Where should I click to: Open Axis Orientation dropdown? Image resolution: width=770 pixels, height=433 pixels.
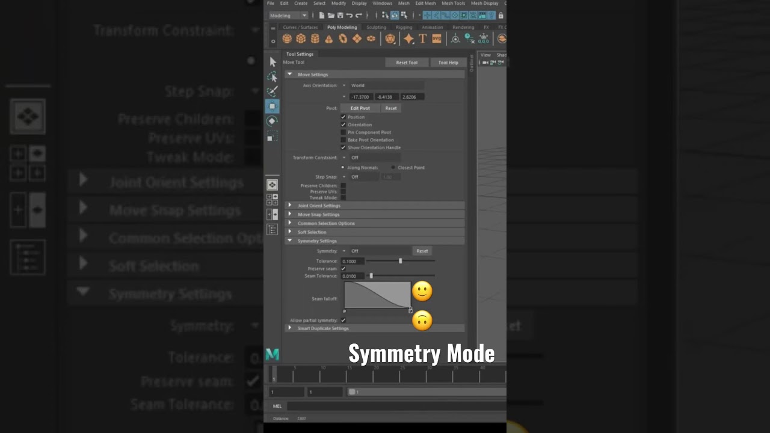[383, 85]
